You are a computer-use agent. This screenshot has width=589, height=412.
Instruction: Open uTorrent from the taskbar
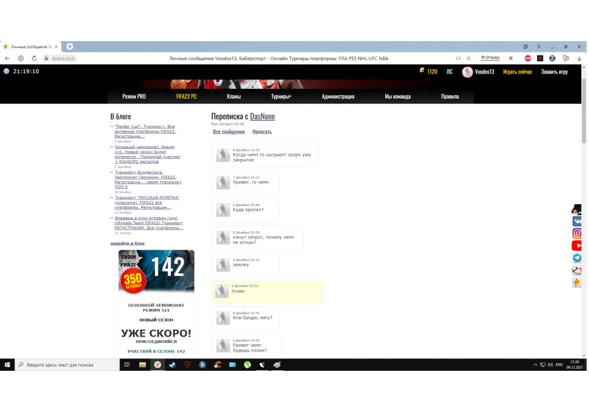coord(247,365)
